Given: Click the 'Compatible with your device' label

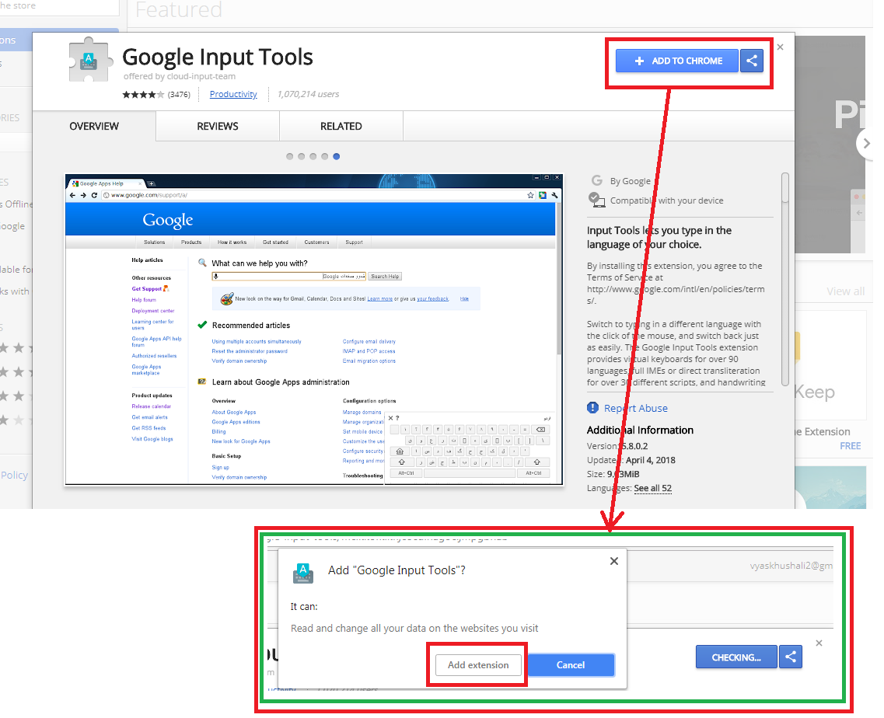Looking at the screenshot, I should (666, 200).
